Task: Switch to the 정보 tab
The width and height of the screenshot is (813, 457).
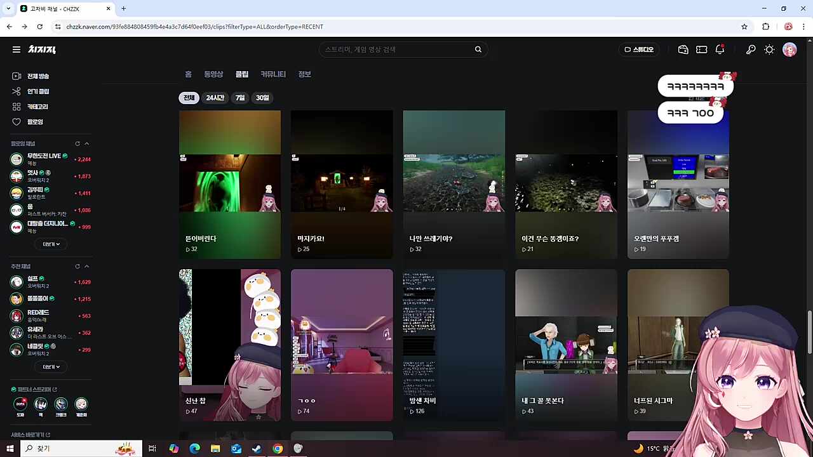Action: point(305,74)
